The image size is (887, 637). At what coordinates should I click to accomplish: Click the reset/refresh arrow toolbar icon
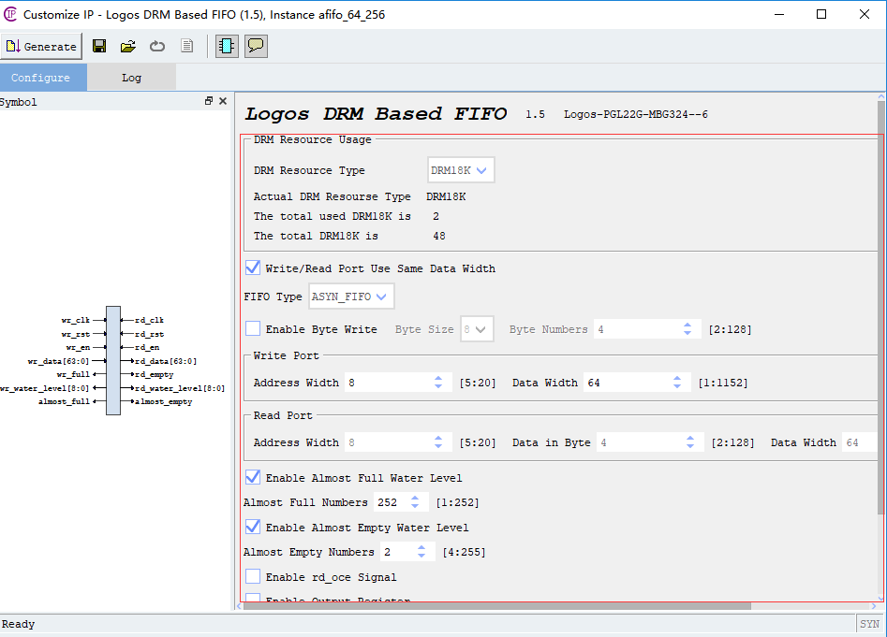pos(157,47)
